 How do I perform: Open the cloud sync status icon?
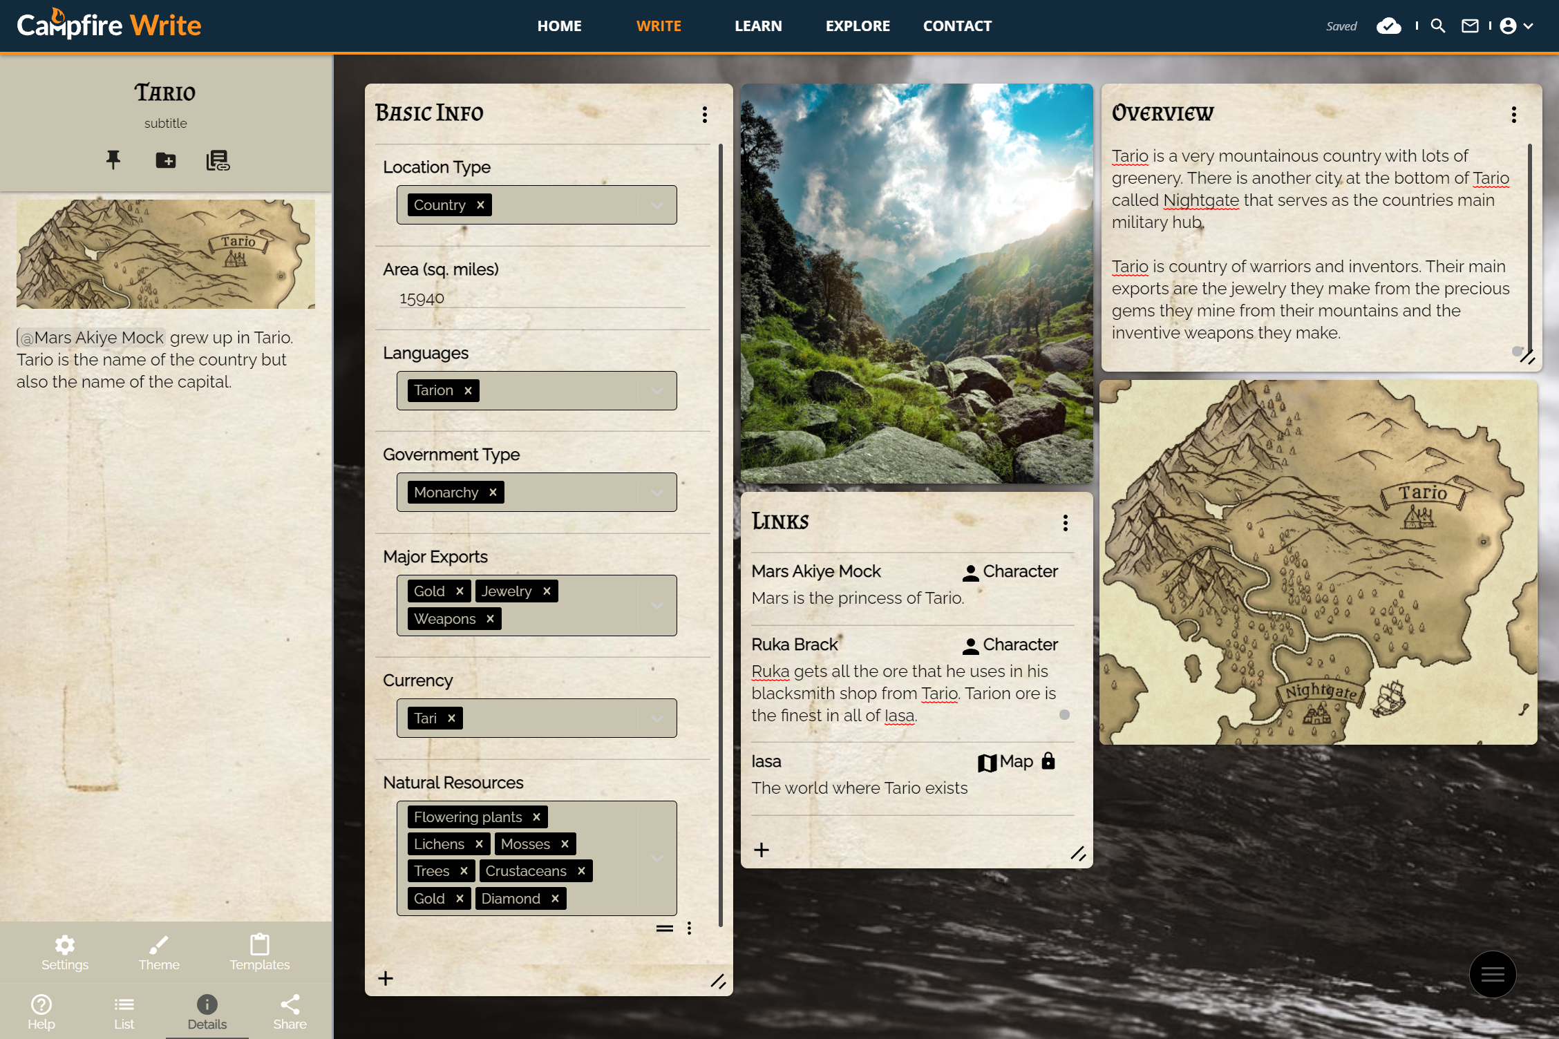1388,26
